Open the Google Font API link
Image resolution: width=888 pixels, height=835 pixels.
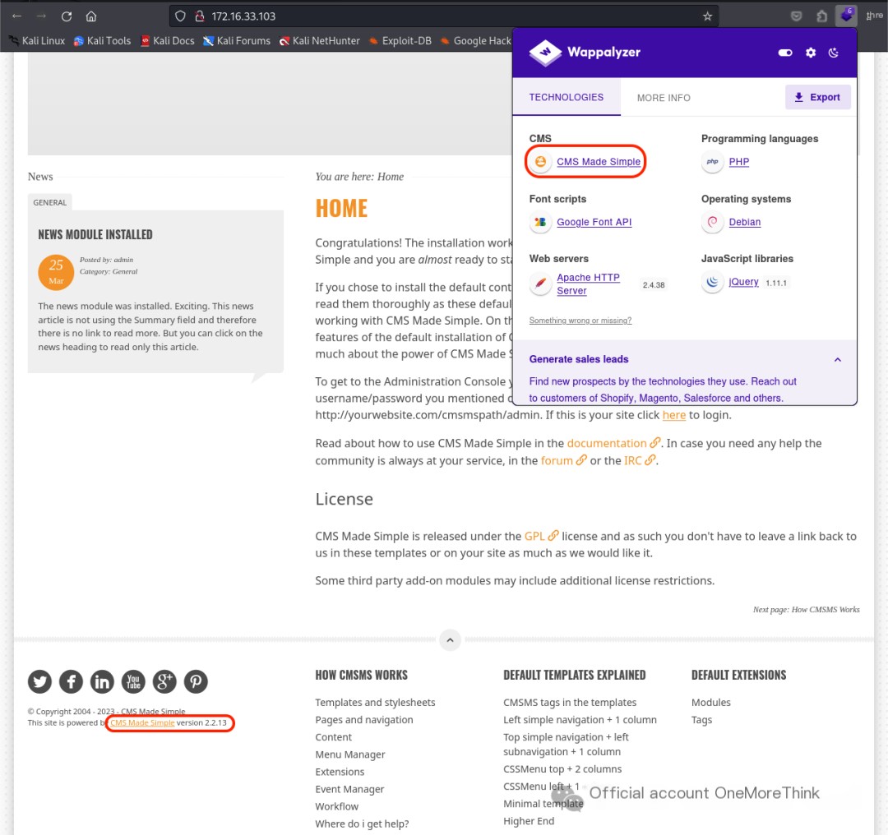[594, 222]
